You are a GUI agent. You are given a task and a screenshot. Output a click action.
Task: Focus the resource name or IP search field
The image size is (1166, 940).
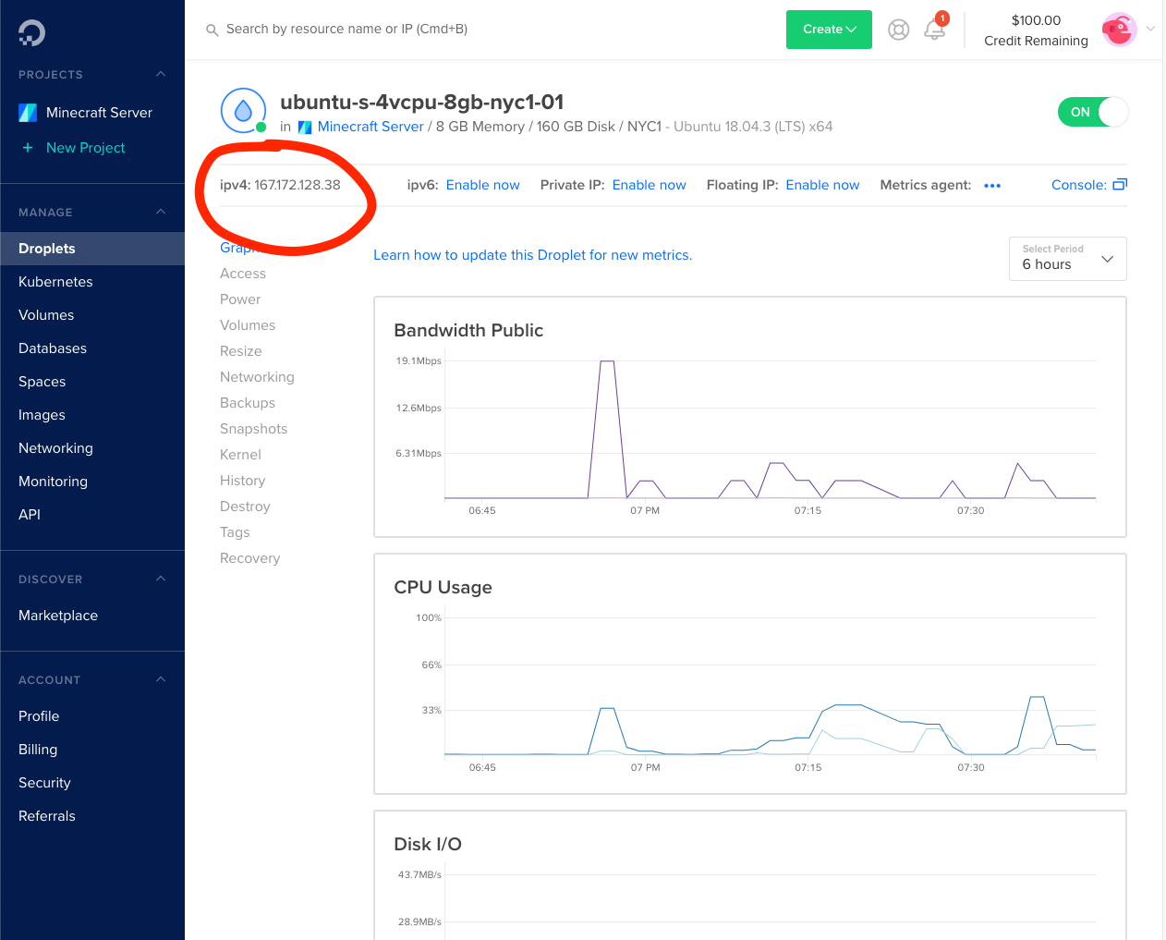pyautogui.click(x=346, y=30)
